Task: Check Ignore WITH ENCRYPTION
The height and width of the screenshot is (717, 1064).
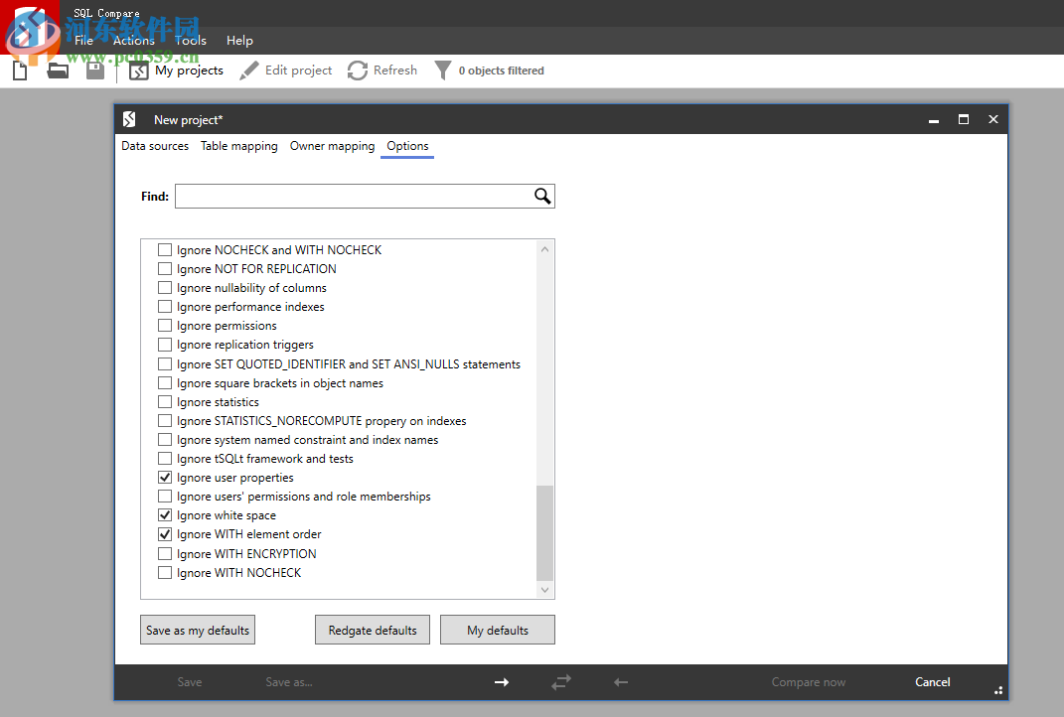Action: pos(165,553)
